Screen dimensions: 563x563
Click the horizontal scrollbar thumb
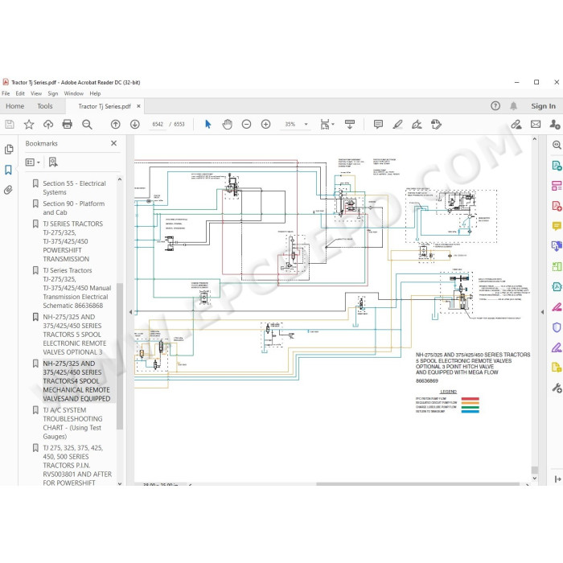pos(417,484)
